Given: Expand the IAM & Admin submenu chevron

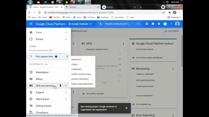Looking at the screenshot, I should click(x=66, y=99).
